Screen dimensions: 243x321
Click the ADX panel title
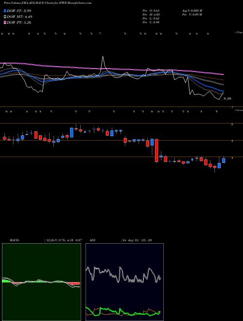93,240
